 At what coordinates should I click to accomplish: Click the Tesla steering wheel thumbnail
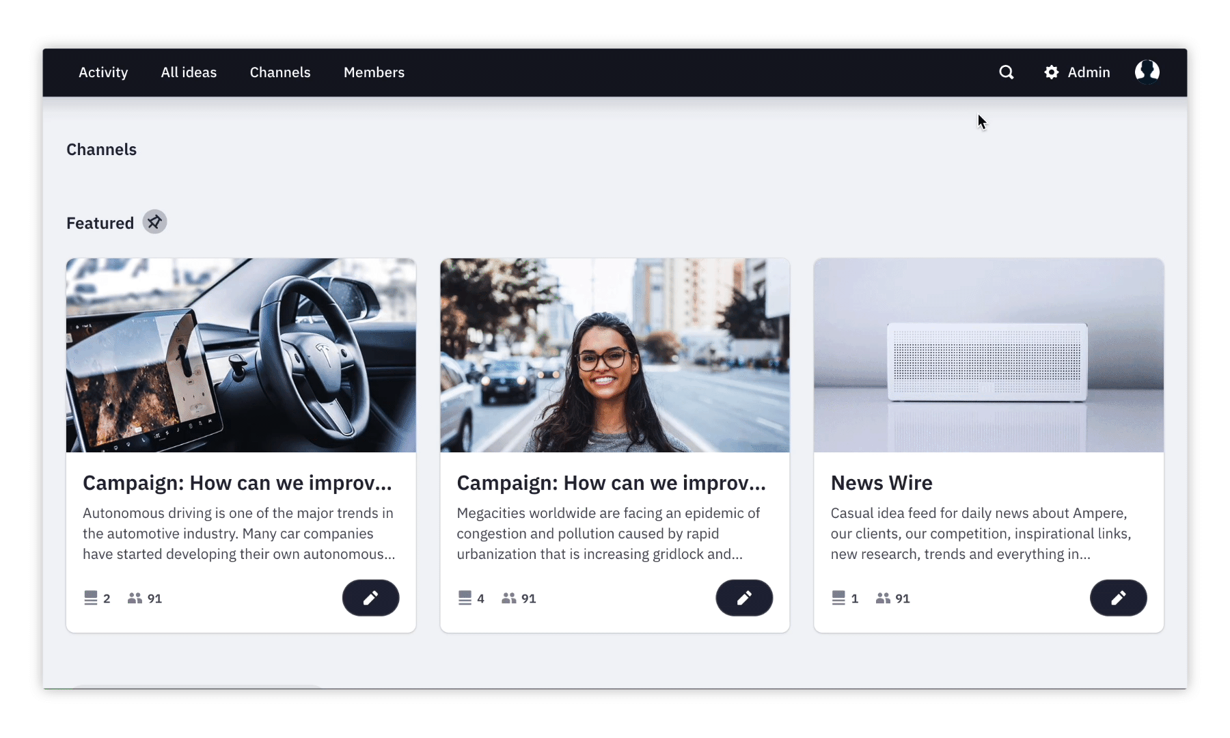(241, 355)
